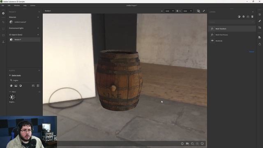The width and height of the screenshot is (263, 148).
Task: Click the assets search field
Action: (x=25, y=81)
